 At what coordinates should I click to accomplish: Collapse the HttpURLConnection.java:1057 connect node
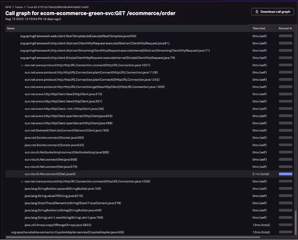[x=22, y=65]
